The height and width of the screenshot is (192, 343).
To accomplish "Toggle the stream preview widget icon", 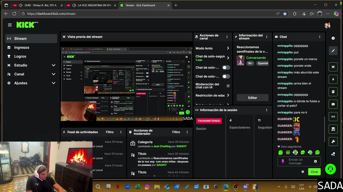I will (333, 67).
